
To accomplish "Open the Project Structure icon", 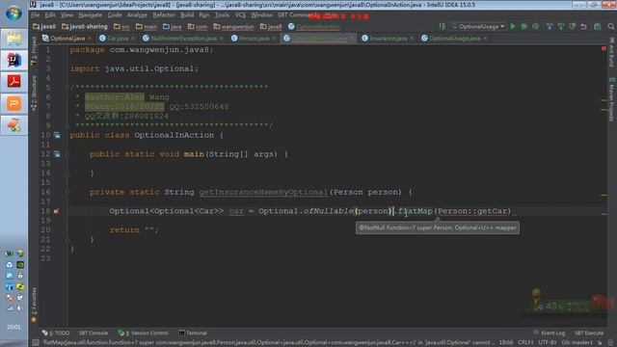I will [598, 27].
